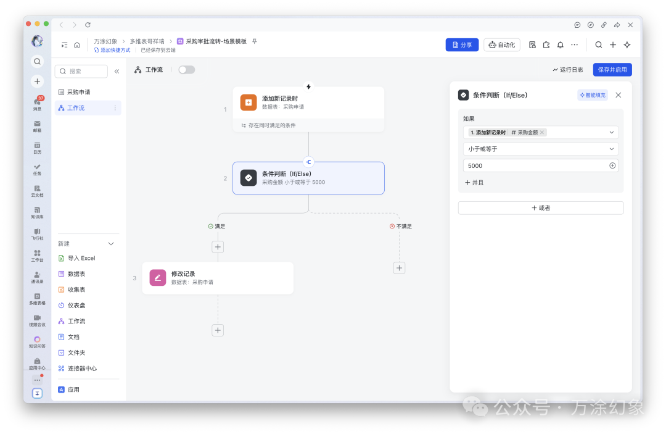666x434 pixels.
Task: Add step under 不满足 branch plus button
Action: (x=399, y=268)
